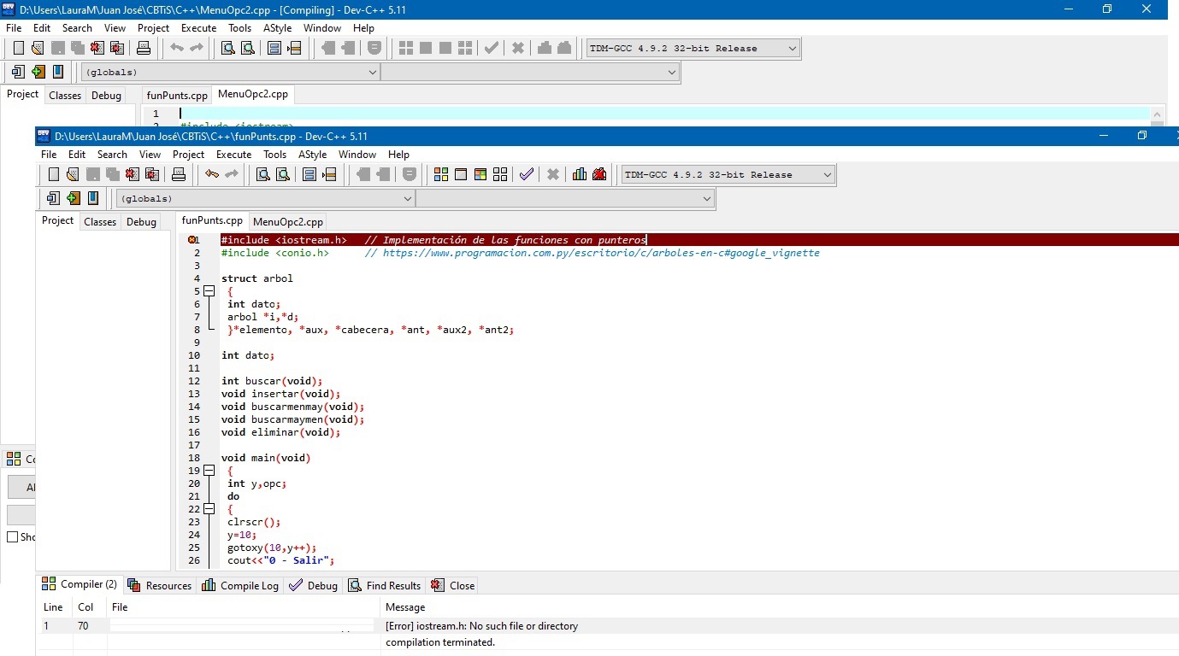Click Compile & Run icon in front toolbar
The width and height of the screenshot is (1179, 656).
(480, 174)
